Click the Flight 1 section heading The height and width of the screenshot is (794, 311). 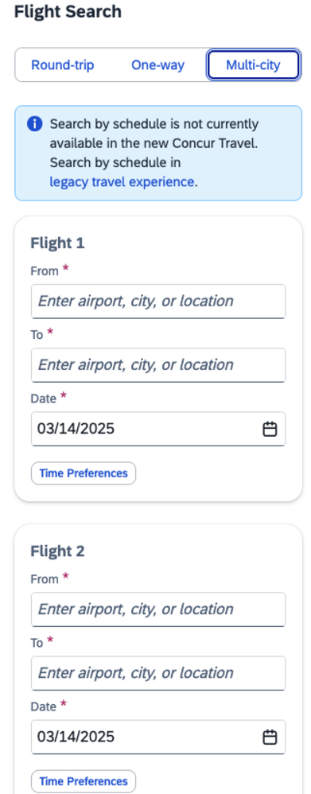coord(58,243)
